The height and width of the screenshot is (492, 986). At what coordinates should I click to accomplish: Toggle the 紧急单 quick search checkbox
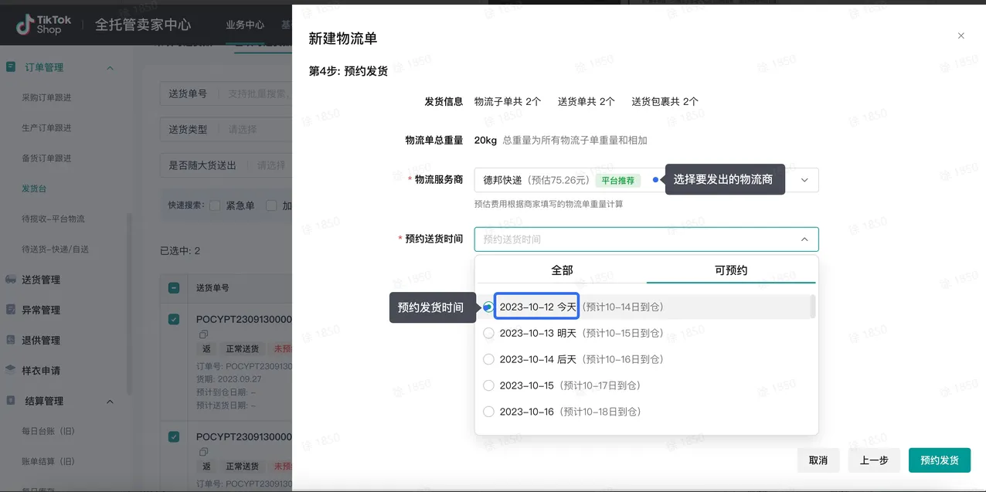coord(216,205)
